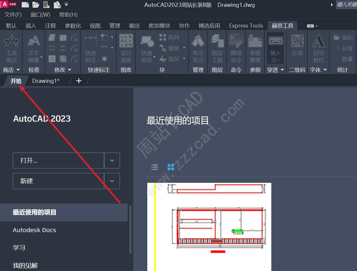The width and height of the screenshot is (357, 271).
Task: Open the 设计图库 design library
Action: point(126,49)
